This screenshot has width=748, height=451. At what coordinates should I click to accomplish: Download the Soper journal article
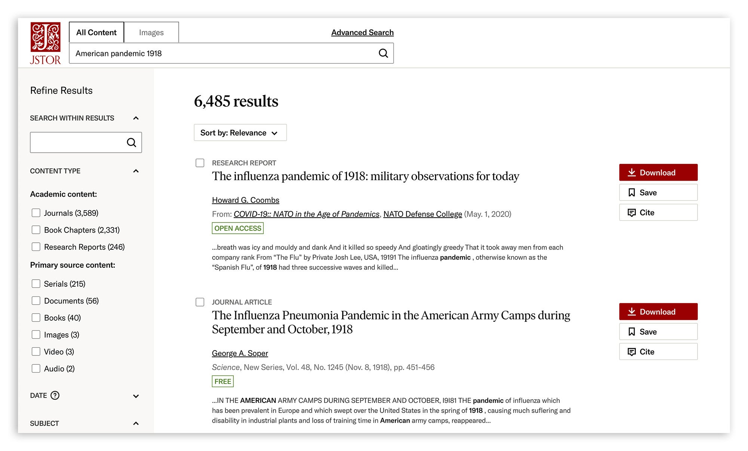[x=658, y=312]
